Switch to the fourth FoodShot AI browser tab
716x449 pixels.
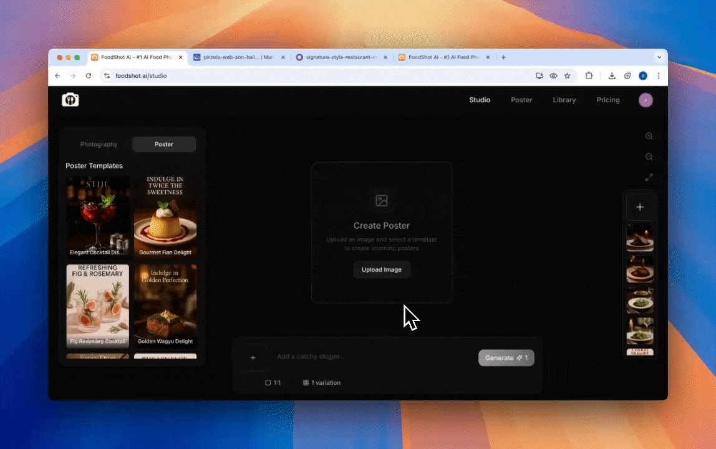coord(444,57)
